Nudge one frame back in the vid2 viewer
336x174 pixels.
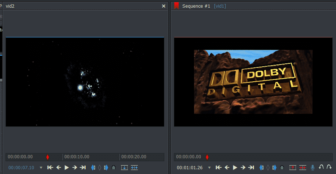click(59, 168)
